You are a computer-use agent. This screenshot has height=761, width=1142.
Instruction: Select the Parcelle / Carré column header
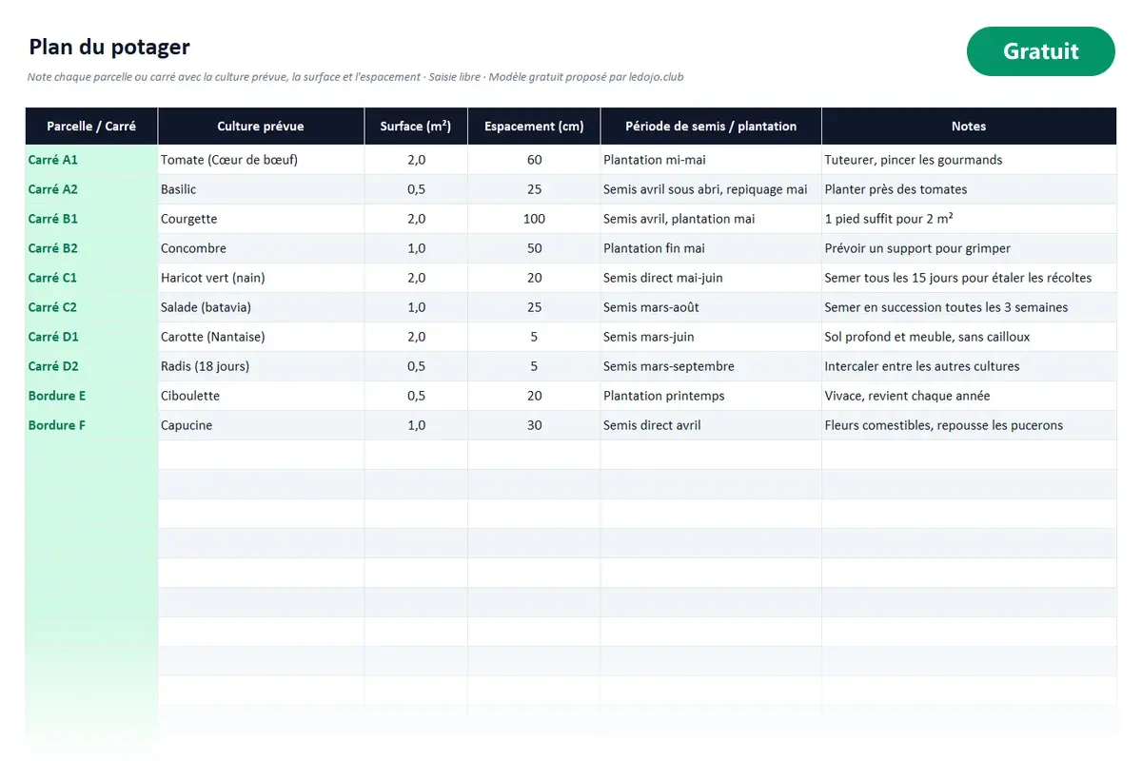[91, 127]
